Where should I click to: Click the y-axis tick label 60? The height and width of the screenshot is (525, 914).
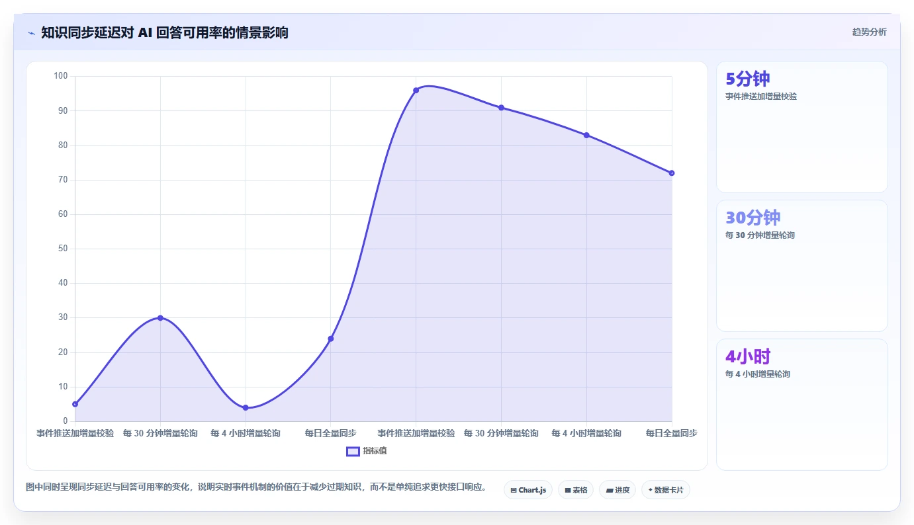tap(64, 215)
